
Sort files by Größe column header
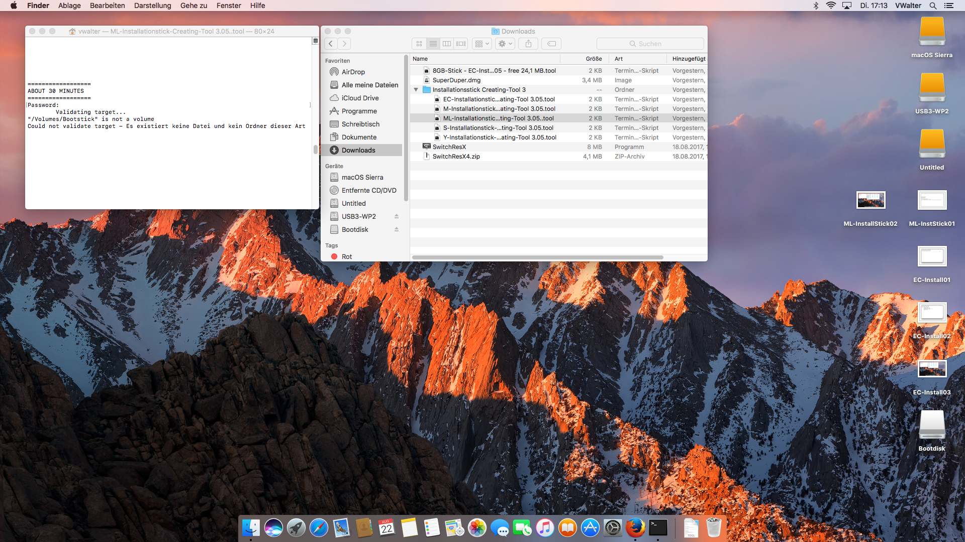pyautogui.click(x=593, y=59)
